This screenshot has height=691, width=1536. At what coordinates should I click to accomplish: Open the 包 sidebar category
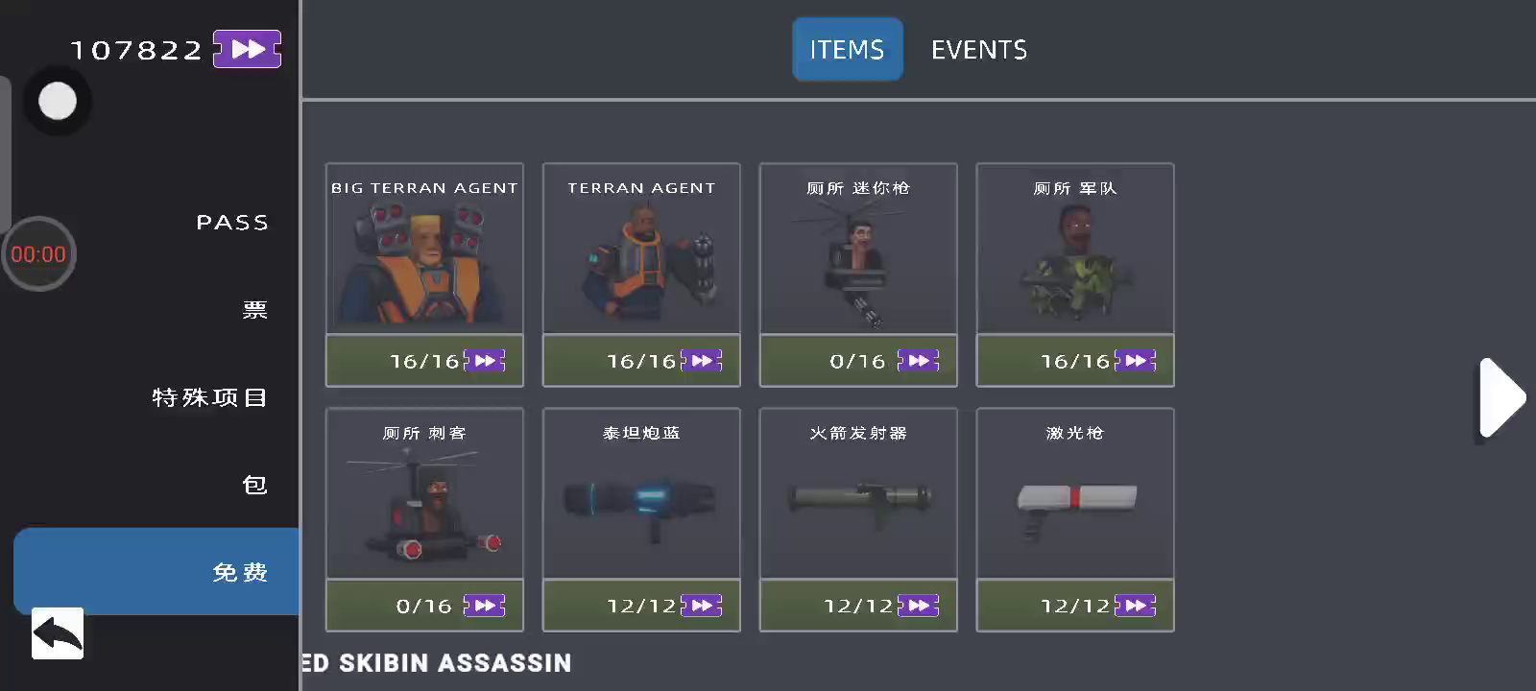click(254, 485)
